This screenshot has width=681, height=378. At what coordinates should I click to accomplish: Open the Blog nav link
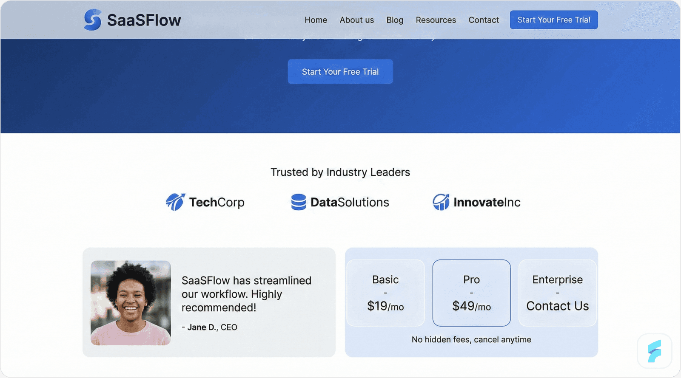395,20
